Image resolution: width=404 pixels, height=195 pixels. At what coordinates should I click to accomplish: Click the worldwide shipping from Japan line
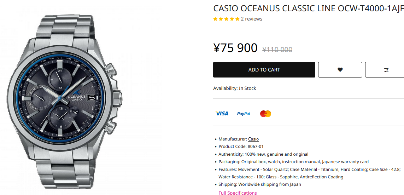point(260,184)
